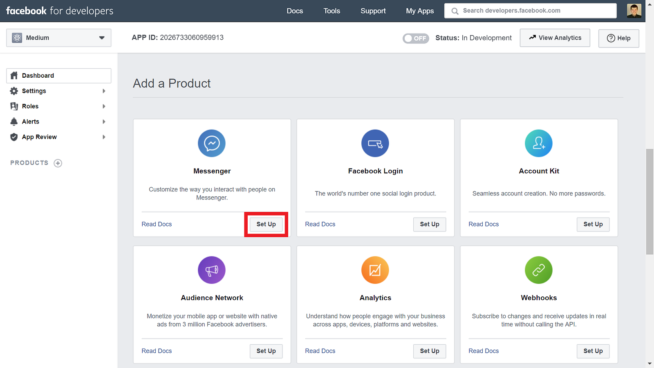Read Docs for Facebook Login
This screenshot has width=654, height=368.
click(x=320, y=224)
